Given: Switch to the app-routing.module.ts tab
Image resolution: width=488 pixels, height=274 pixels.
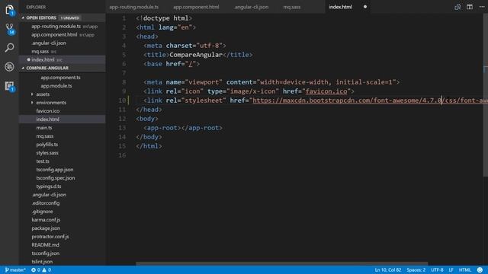Looking at the screenshot, I should coord(134,7).
